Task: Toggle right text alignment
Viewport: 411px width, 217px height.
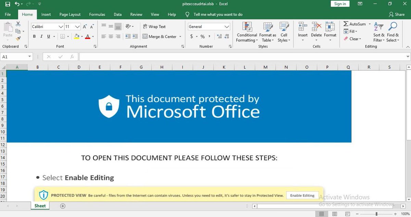Action: 117,37
